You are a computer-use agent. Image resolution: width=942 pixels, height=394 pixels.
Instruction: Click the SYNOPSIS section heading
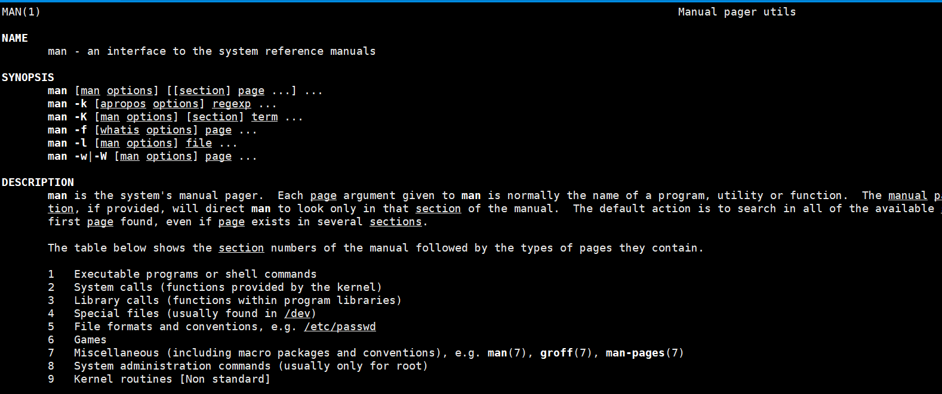point(28,77)
